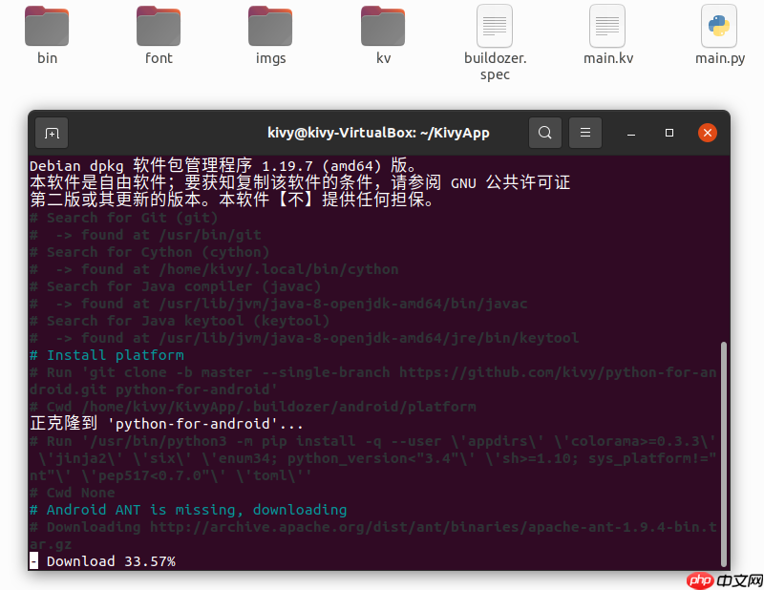
Task: Select the Cwd None output line
Action: tap(72, 492)
